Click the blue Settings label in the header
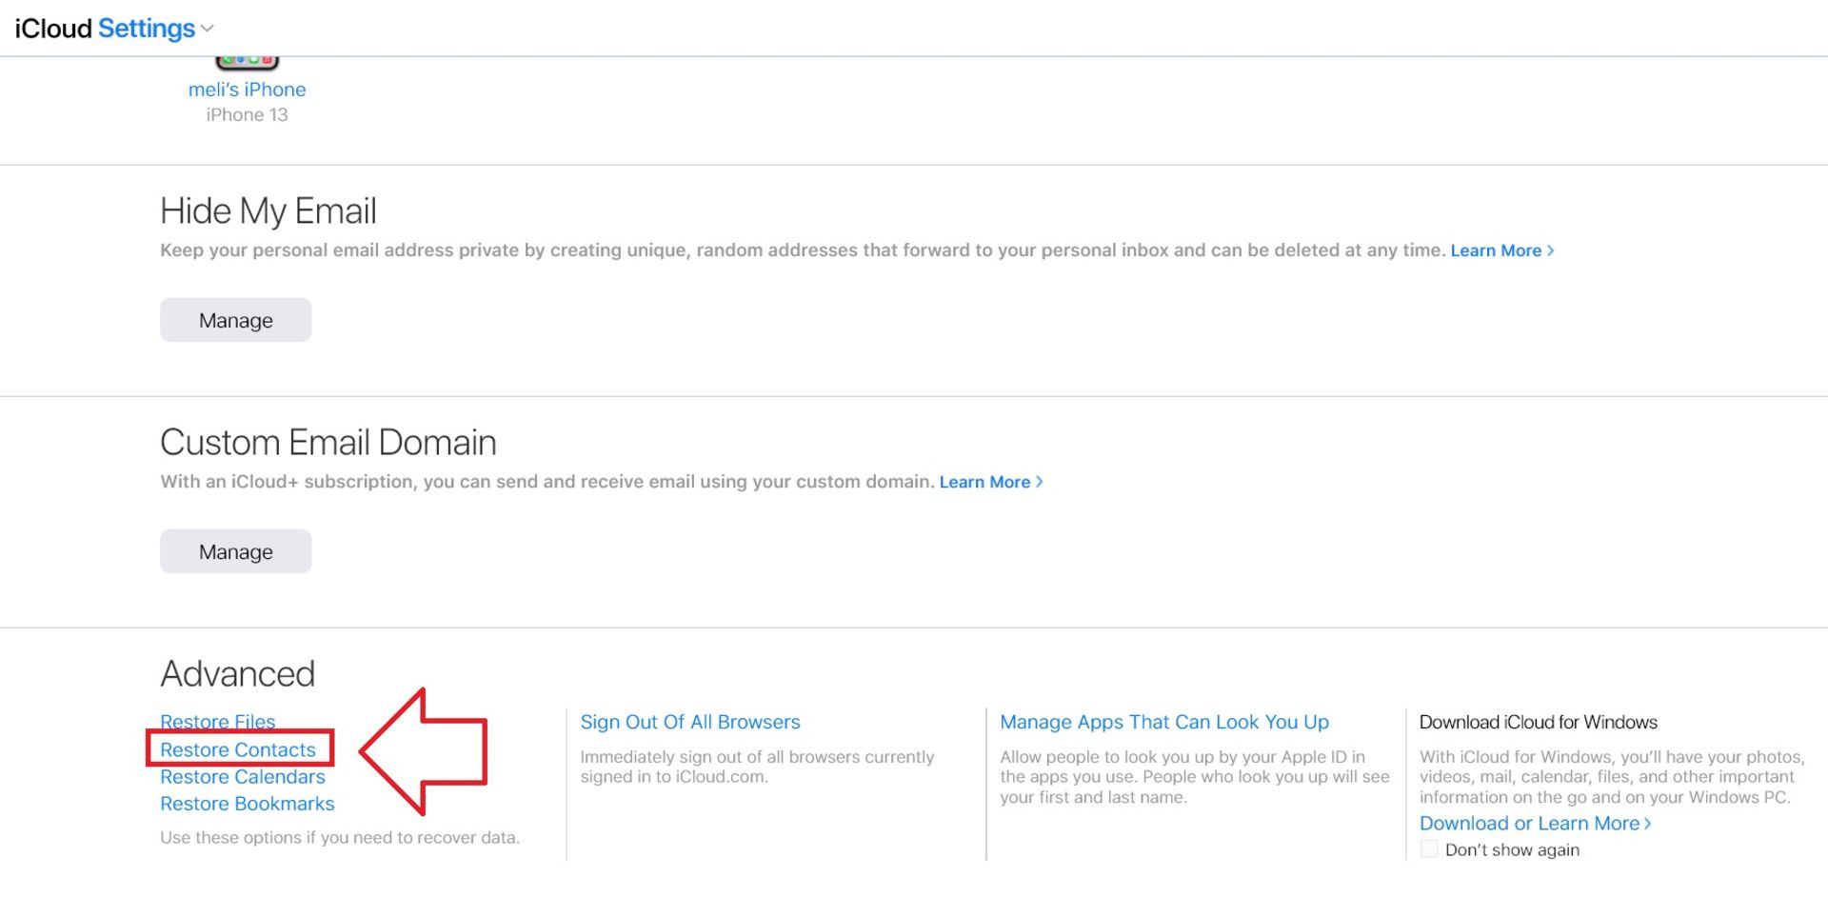 (149, 29)
